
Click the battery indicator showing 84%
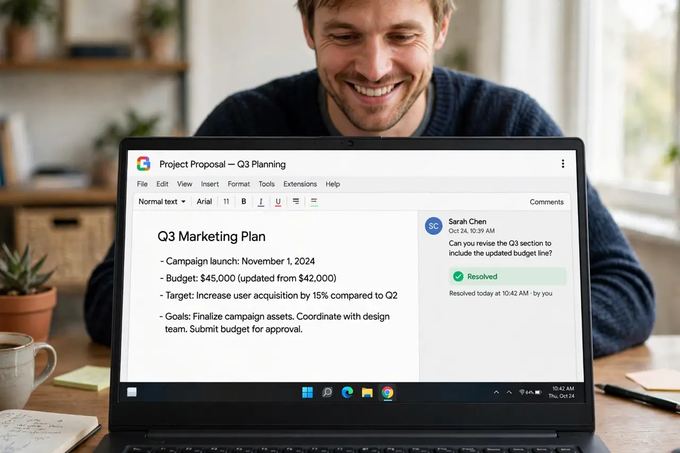pyautogui.click(x=534, y=392)
